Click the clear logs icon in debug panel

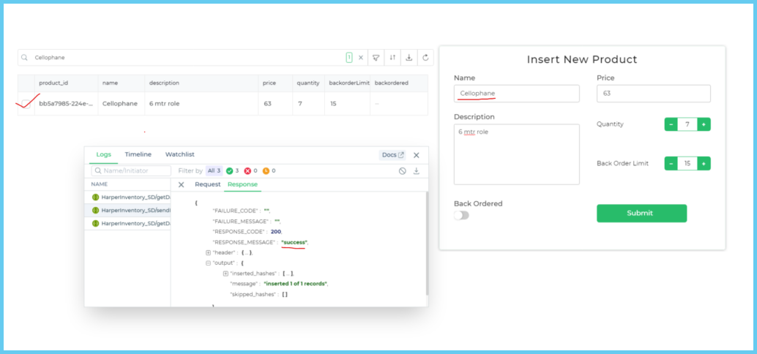click(402, 170)
